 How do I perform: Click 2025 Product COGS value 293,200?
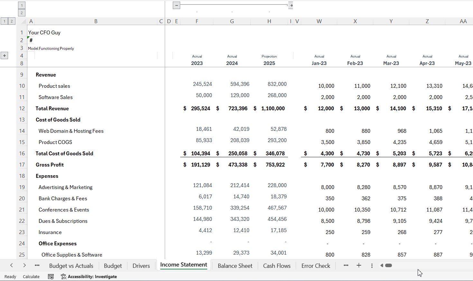277,140
